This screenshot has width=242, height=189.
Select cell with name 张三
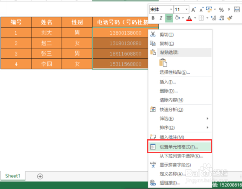[x=47, y=54]
